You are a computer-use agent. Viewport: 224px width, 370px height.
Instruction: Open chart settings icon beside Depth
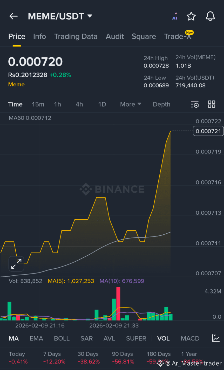click(195, 104)
